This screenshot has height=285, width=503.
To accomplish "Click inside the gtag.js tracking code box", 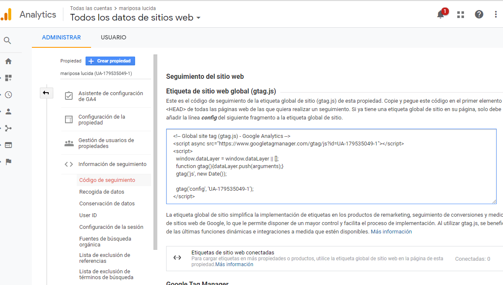I will click(331, 166).
